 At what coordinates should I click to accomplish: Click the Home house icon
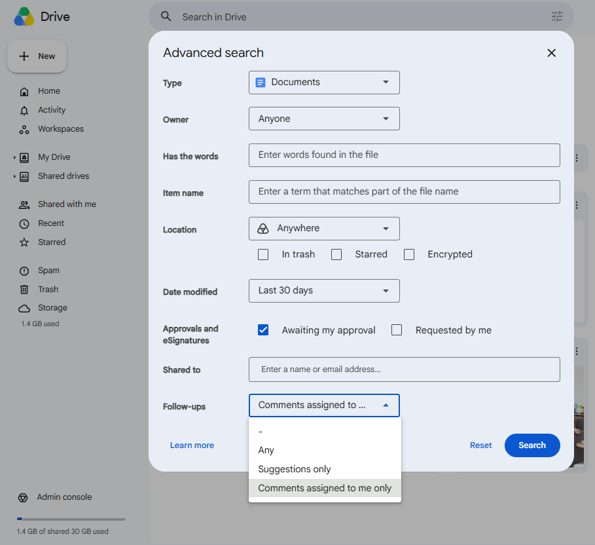pos(24,92)
